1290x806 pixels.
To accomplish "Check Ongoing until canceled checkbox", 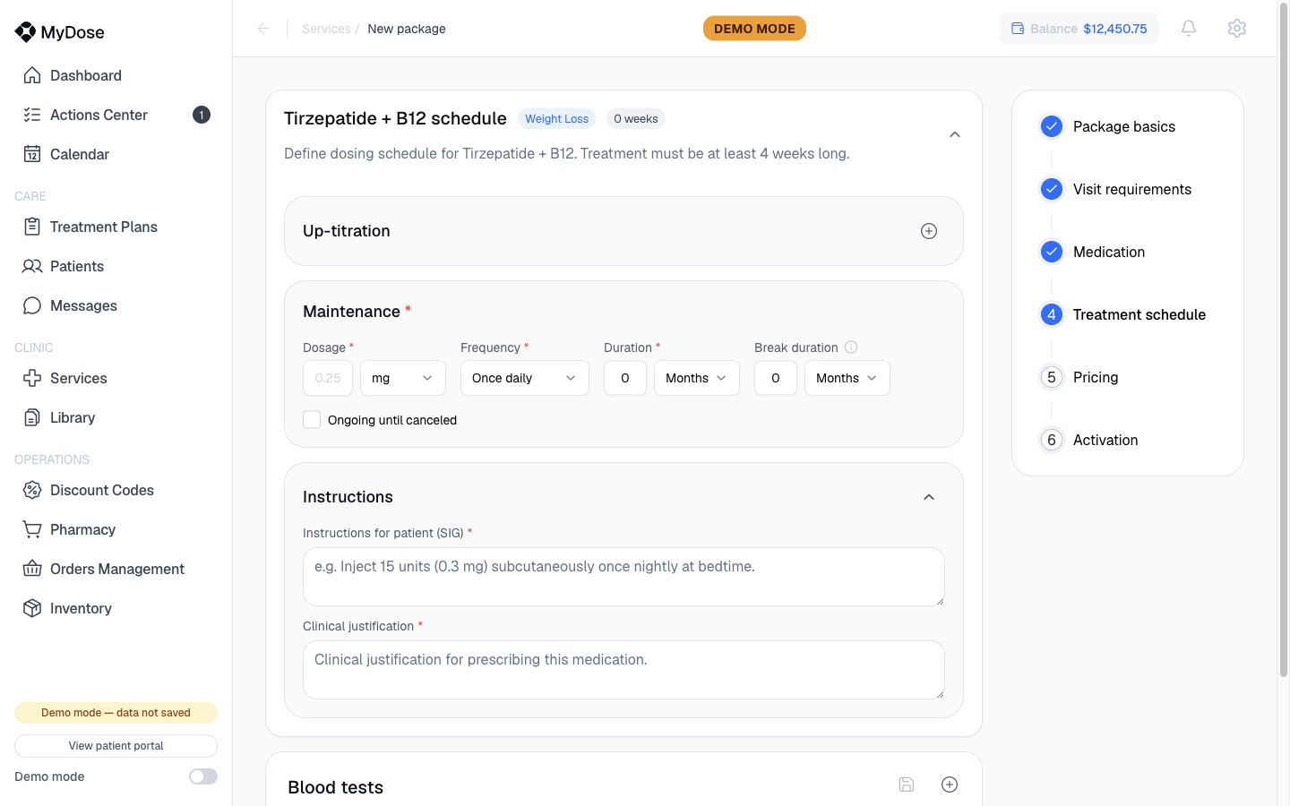I will (x=312, y=420).
